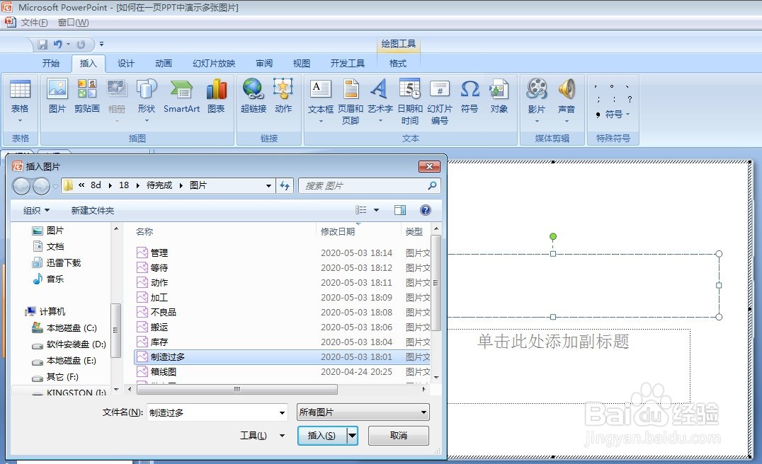Open the file name (文件名) combo dropdown

tap(282, 412)
